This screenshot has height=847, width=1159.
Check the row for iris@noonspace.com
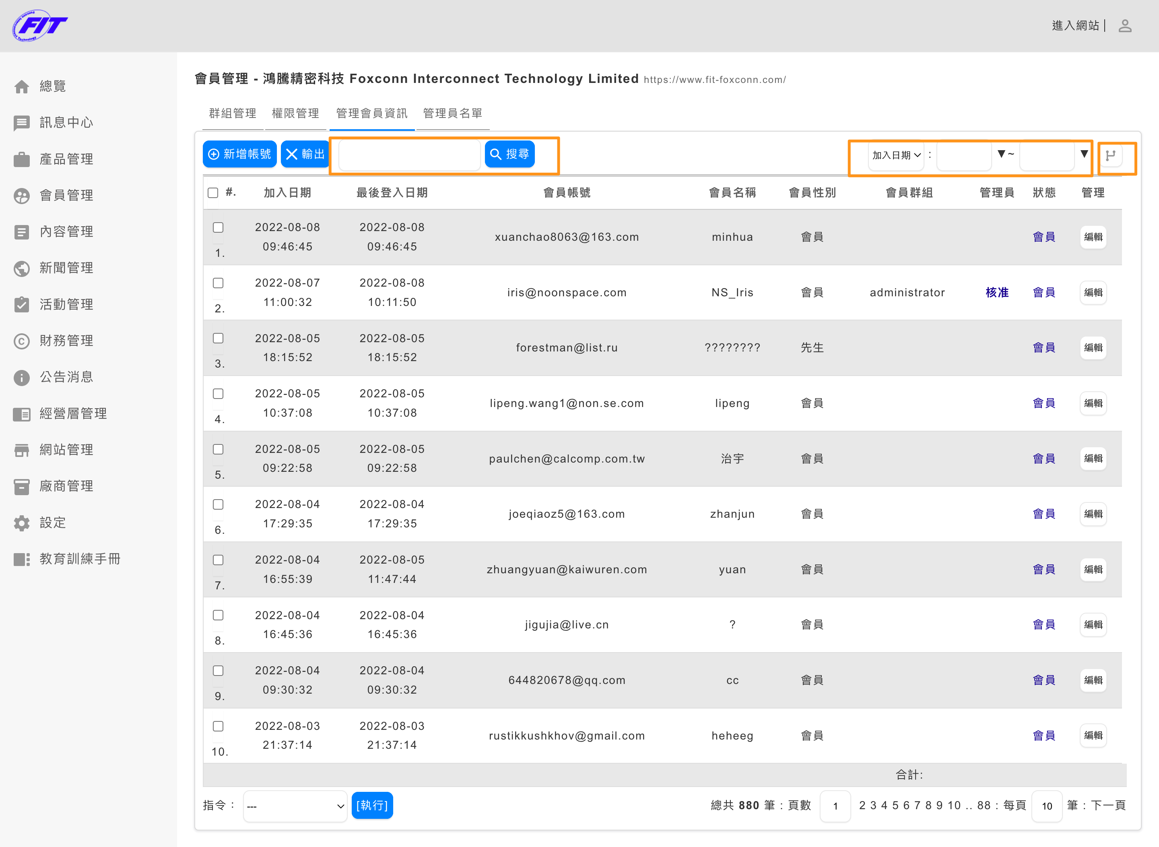[x=219, y=283]
